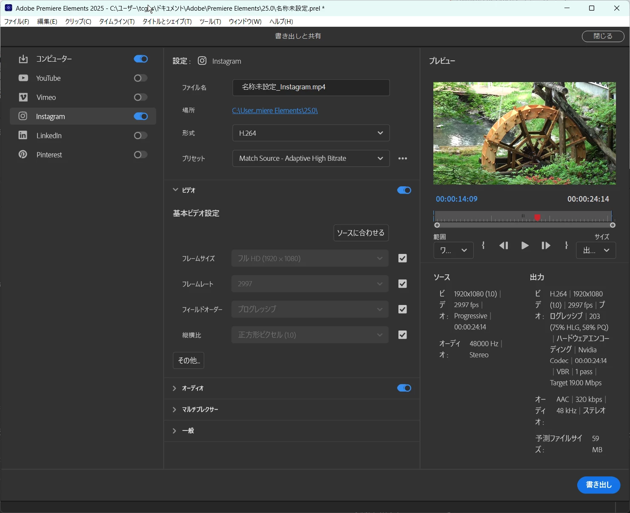
Task: Disable the ビデオ section toggle
Action: coord(404,190)
